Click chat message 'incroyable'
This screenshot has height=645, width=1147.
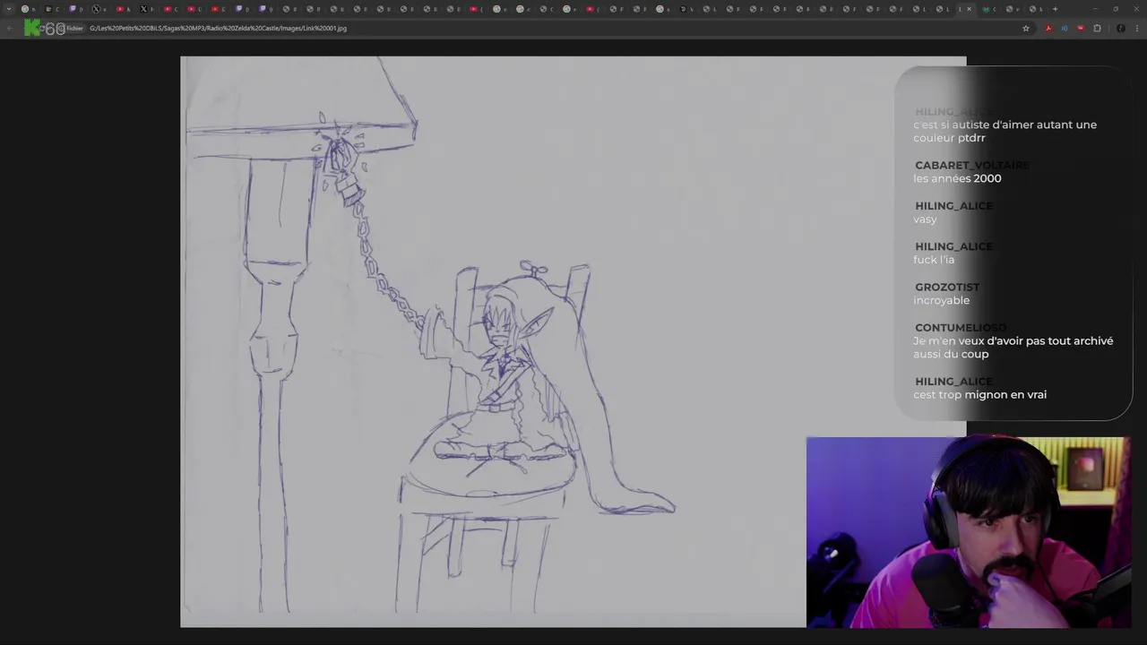(x=941, y=300)
